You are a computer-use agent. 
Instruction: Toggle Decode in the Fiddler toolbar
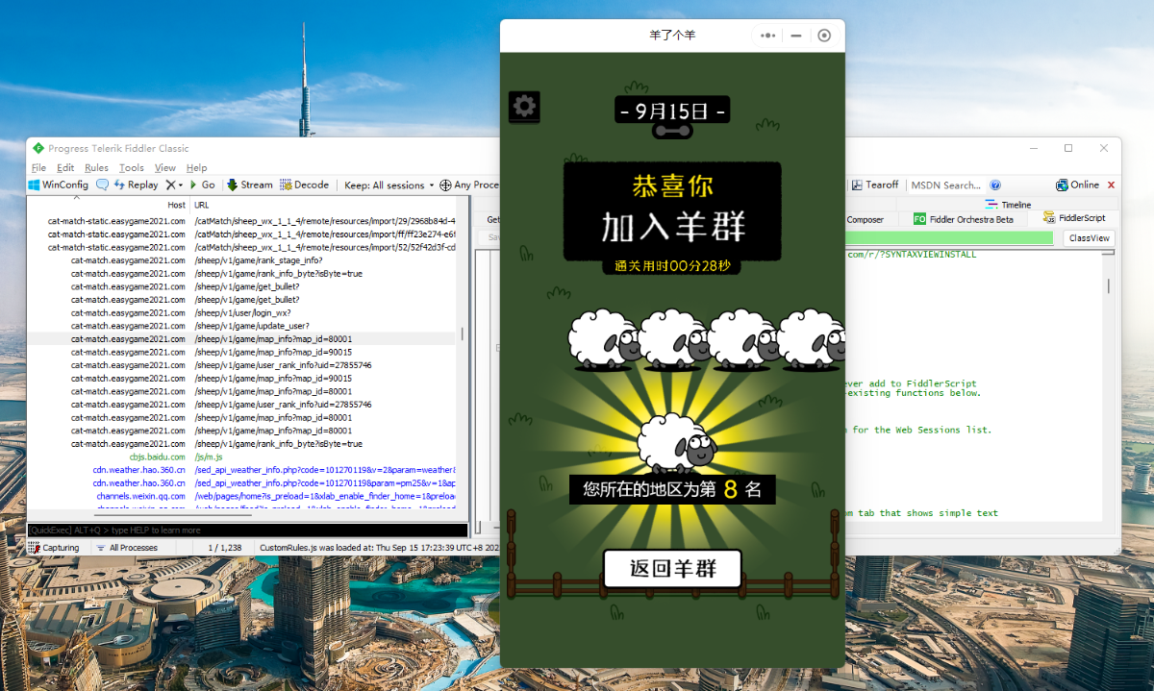click(305, 185)
